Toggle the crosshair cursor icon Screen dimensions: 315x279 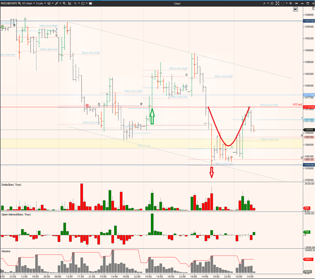coord(75,3)
